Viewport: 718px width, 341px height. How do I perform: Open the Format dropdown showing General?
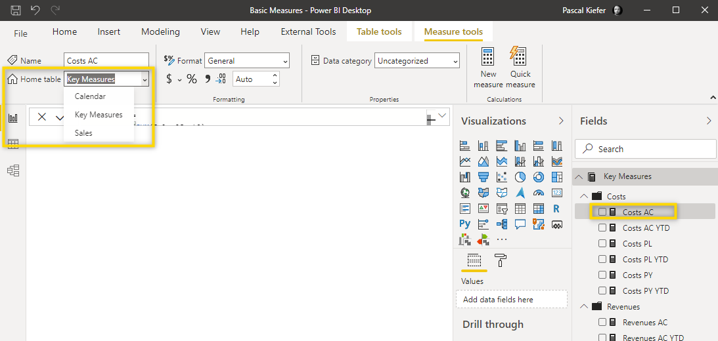[x=246, y=61]
